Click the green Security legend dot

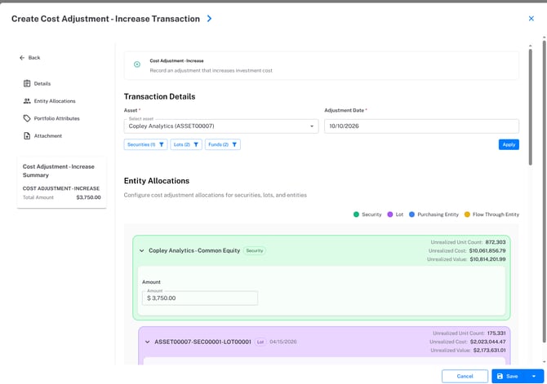click(356, 214)
